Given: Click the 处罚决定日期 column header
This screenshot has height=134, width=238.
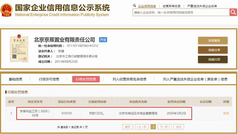Looking at the screenshot, I should [x=176, y=102].
